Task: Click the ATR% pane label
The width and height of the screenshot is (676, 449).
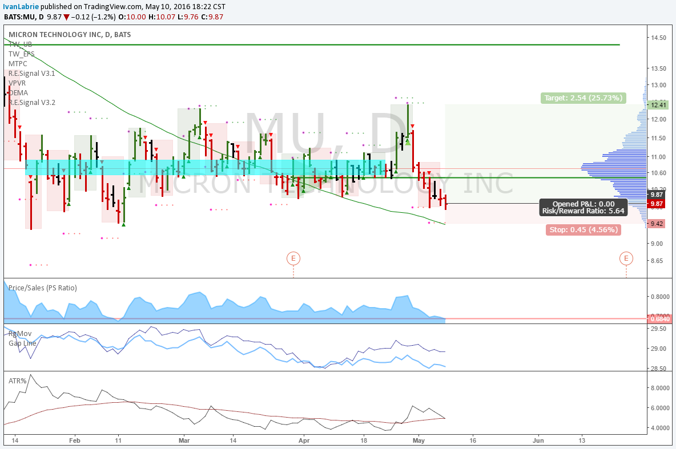Action: tap(18, 381)
